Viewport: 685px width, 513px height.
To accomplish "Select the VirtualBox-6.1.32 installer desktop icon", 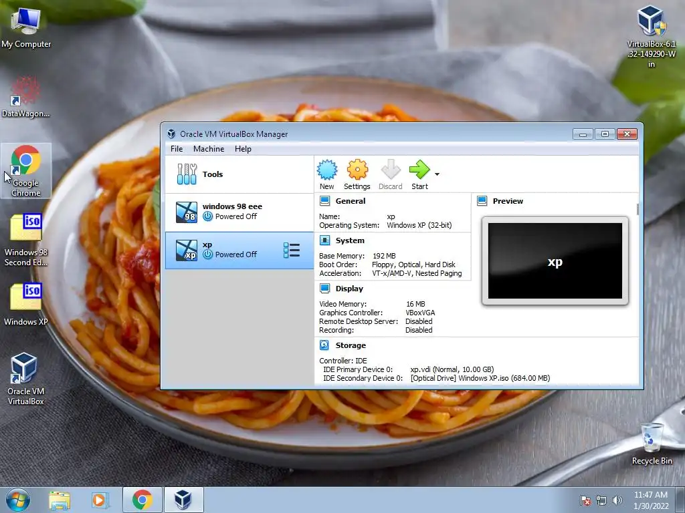I will 652,37.
